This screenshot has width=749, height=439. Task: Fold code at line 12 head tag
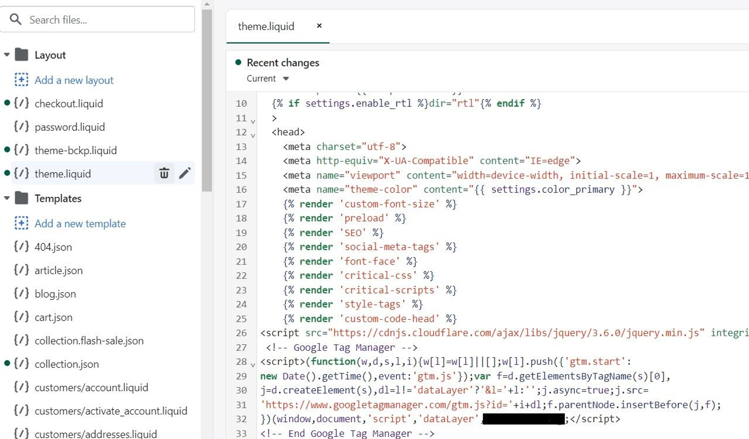click(x=253, y=136)
